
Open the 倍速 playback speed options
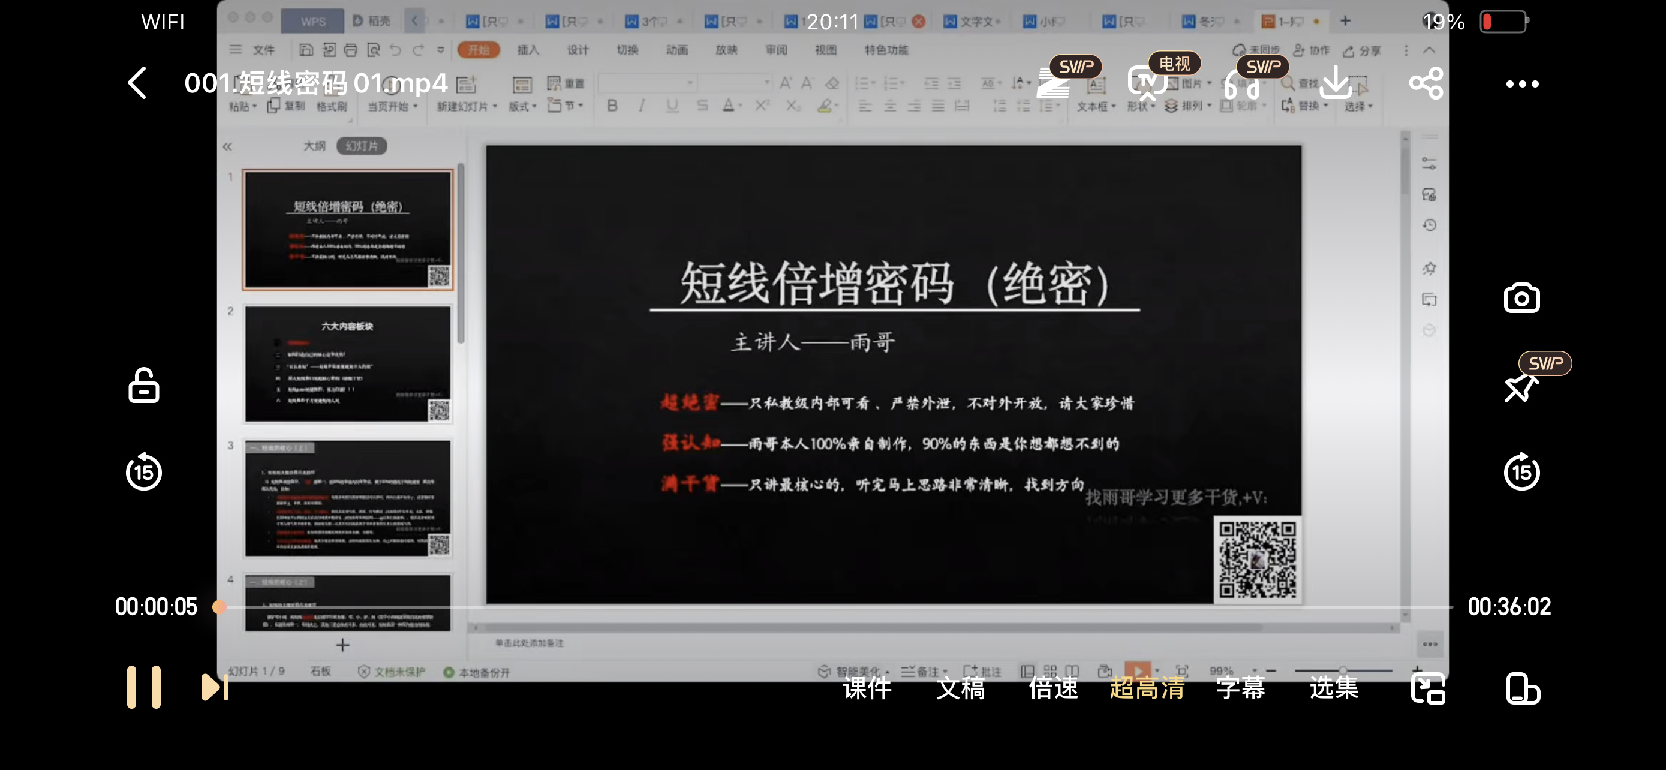[1054, 687]
